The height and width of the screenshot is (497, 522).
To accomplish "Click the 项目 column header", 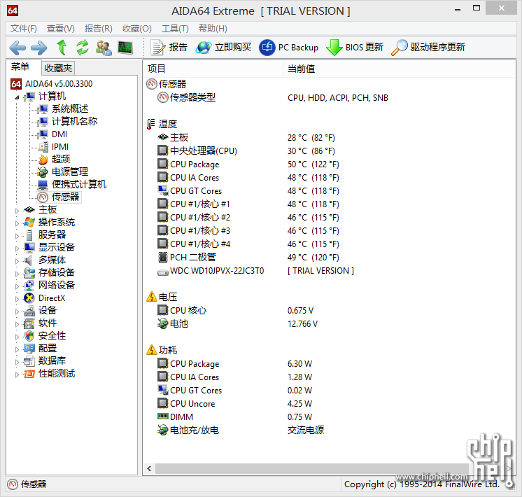I will pyautogui.click(x=213, y=69).
